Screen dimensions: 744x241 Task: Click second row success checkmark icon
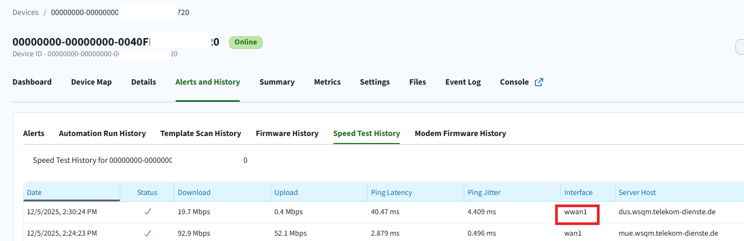point(147,233)
